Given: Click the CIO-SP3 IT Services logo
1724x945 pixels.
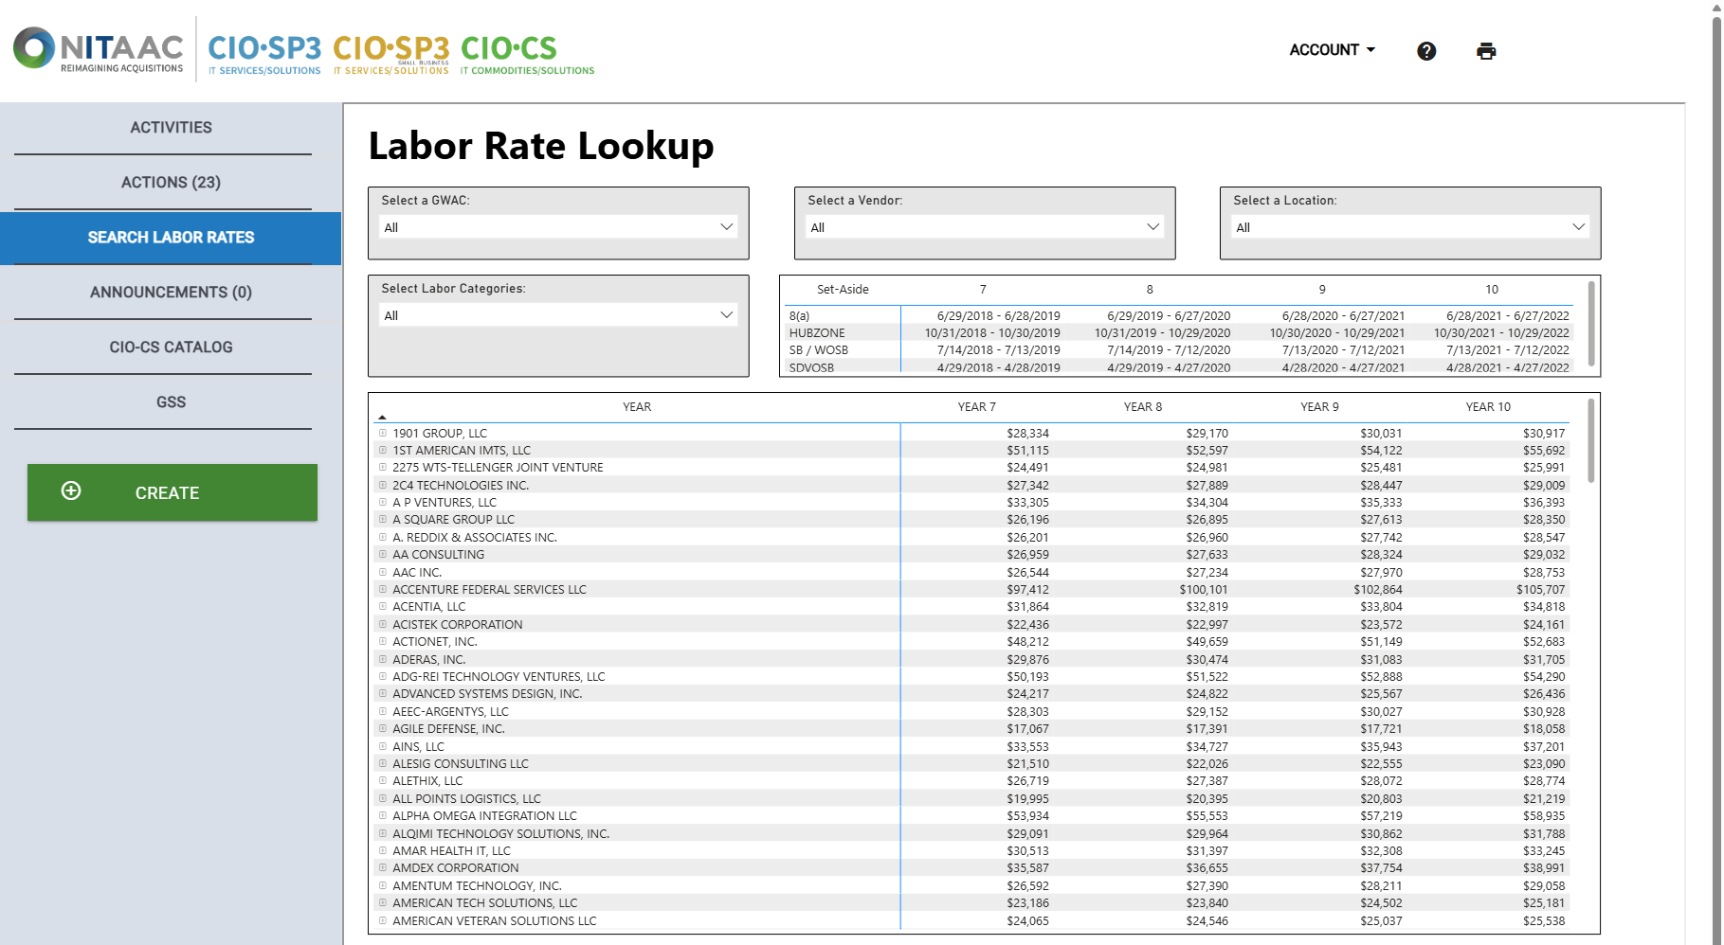Looking at the screenshot, I should 263,49.
